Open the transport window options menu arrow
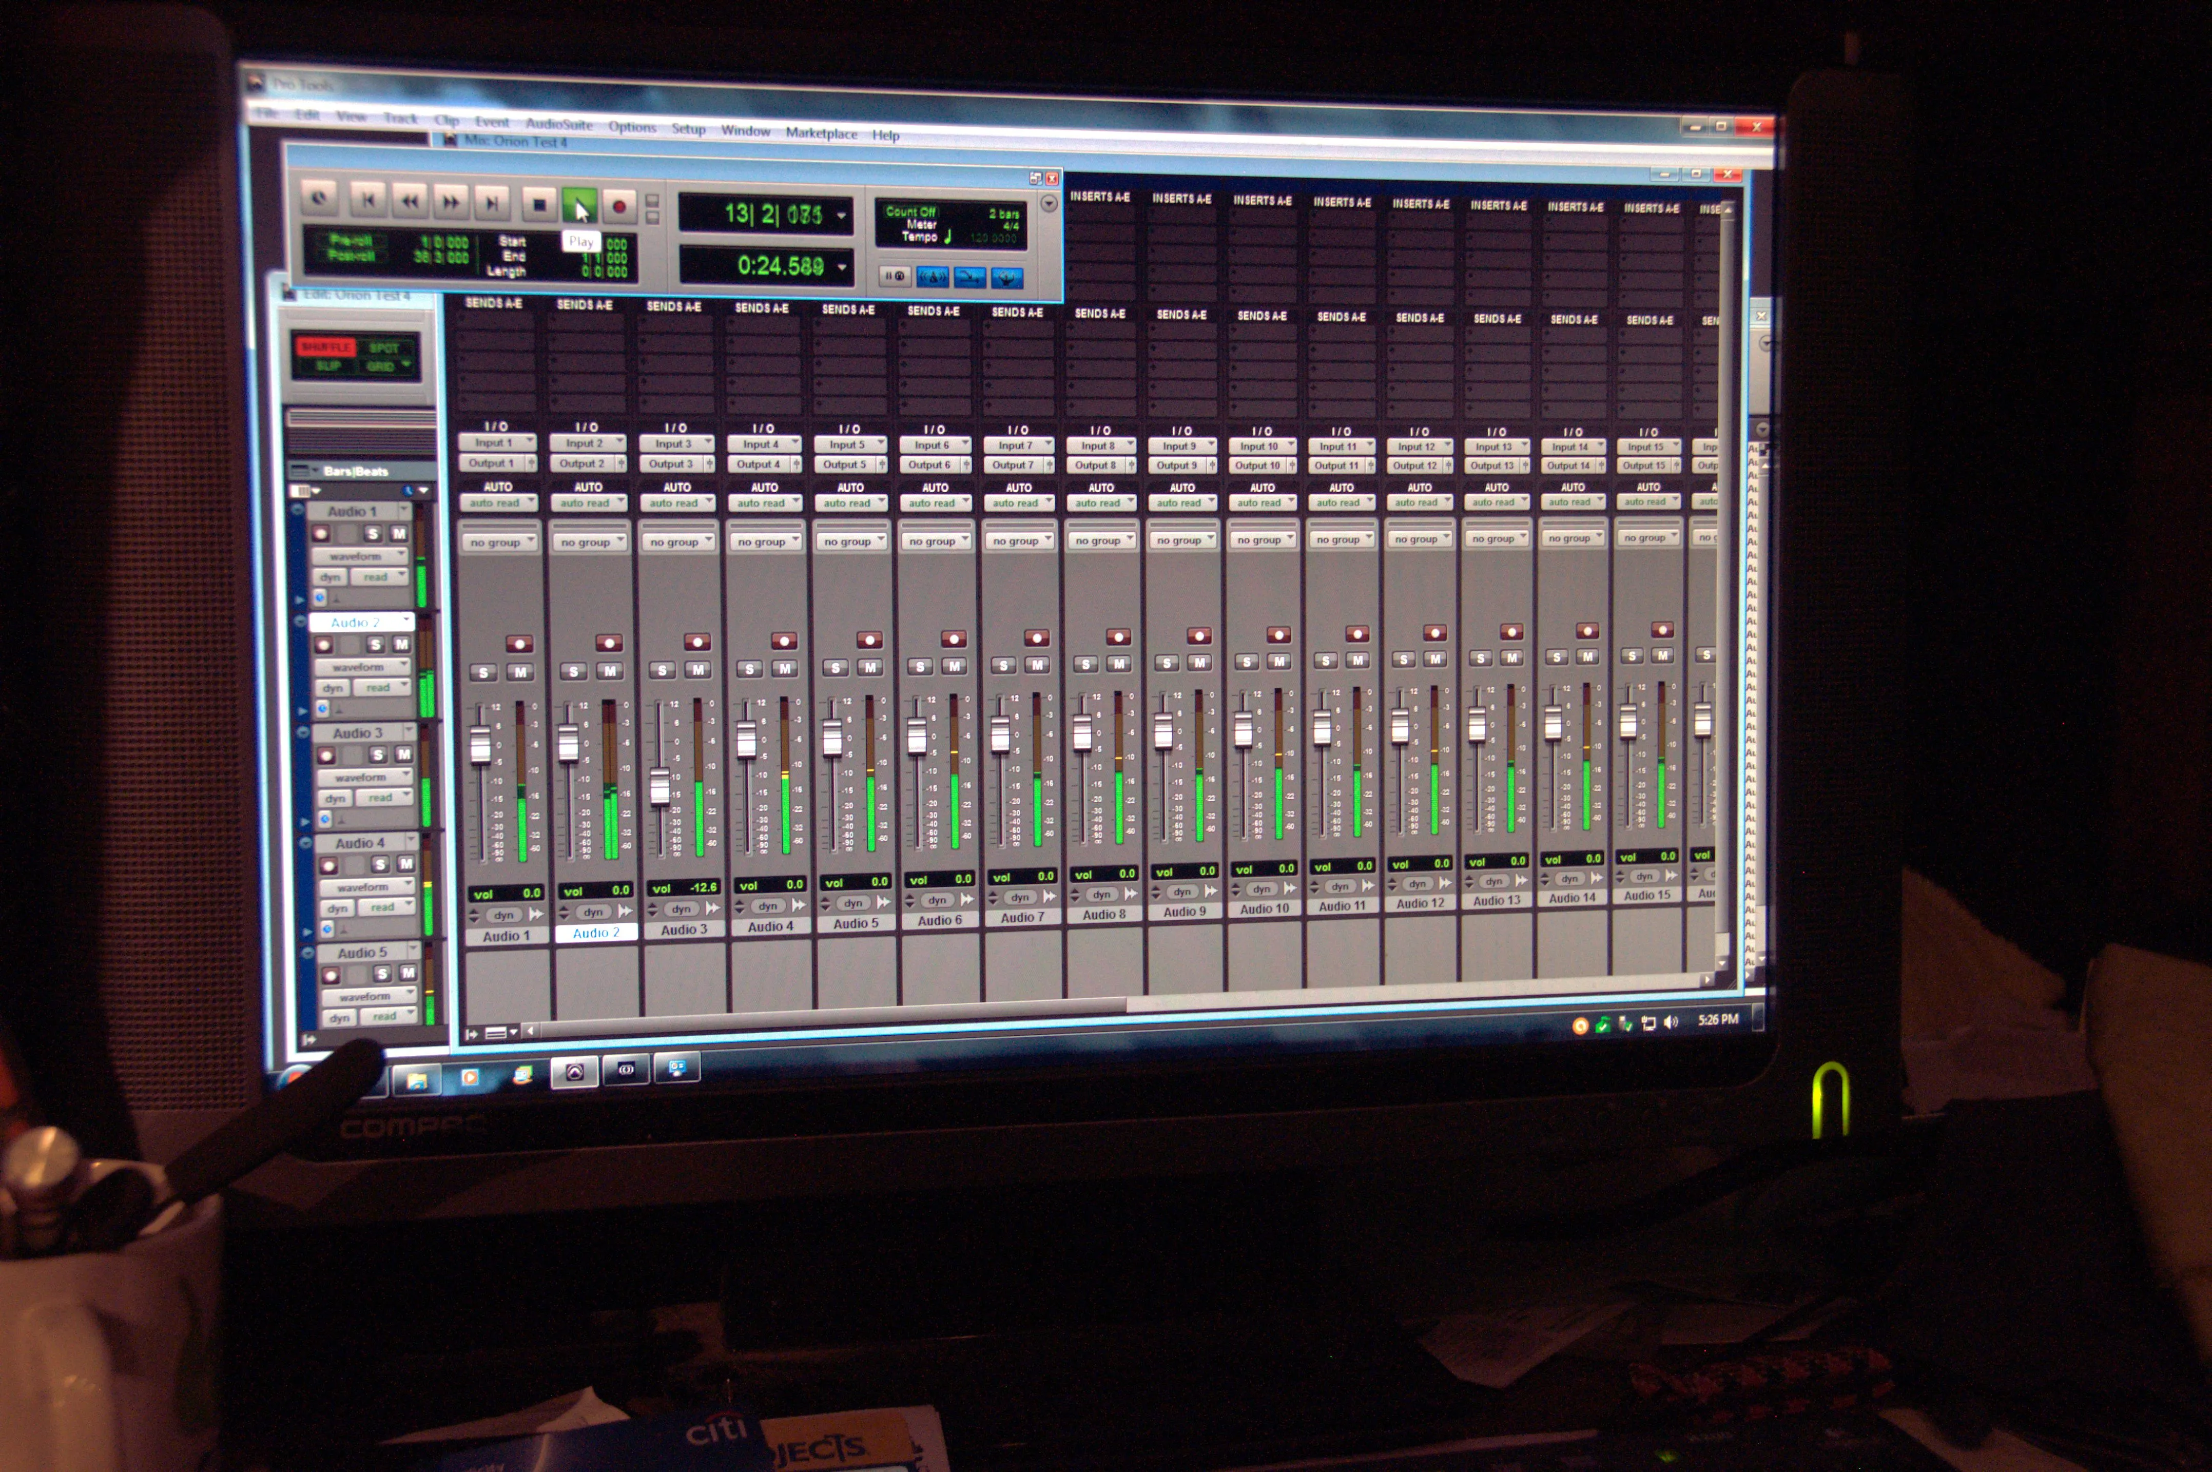 click(x=1049, y=204)
